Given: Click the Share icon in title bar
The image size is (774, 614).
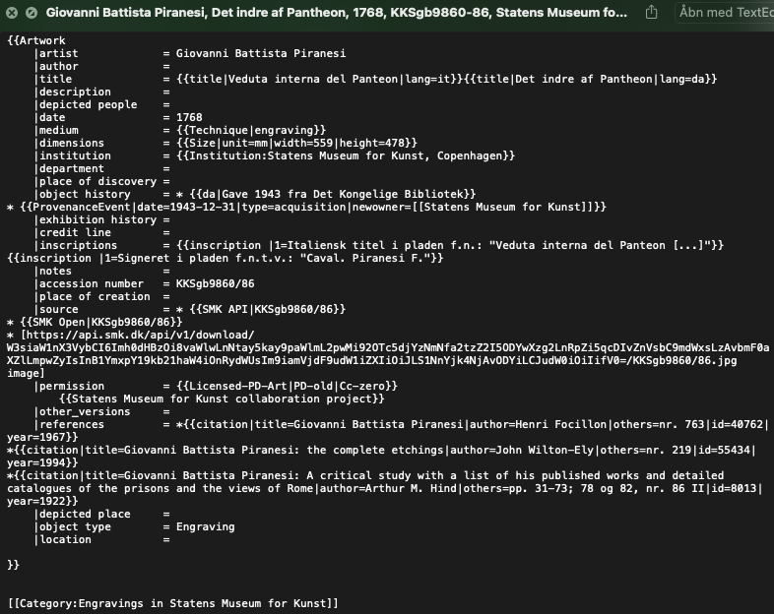Looking at the screenshot, I should coord(652,13).
